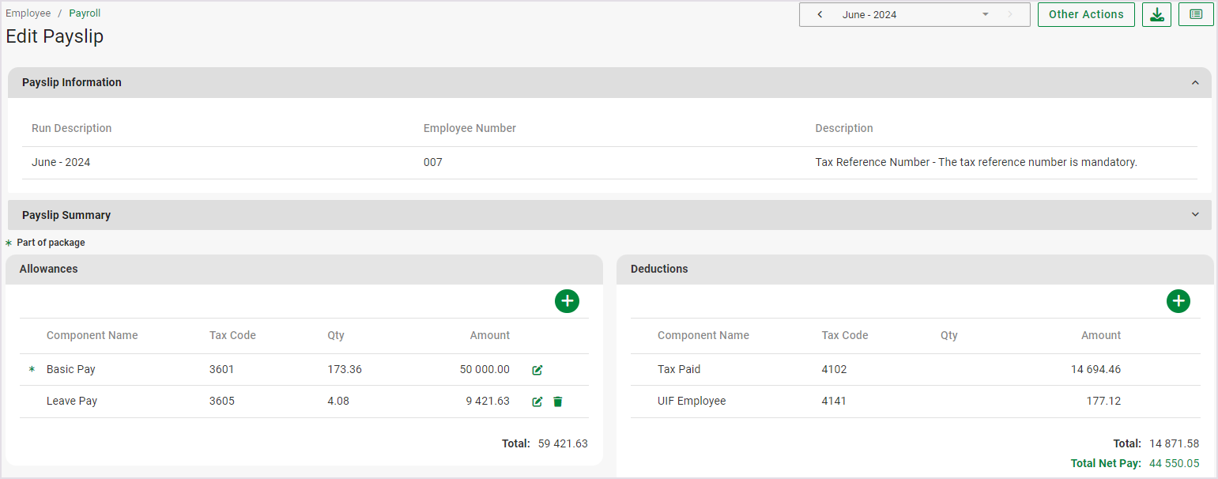Click the Basic Pay component name
This screenshot has width=1218, height=479.
[71, 369]
